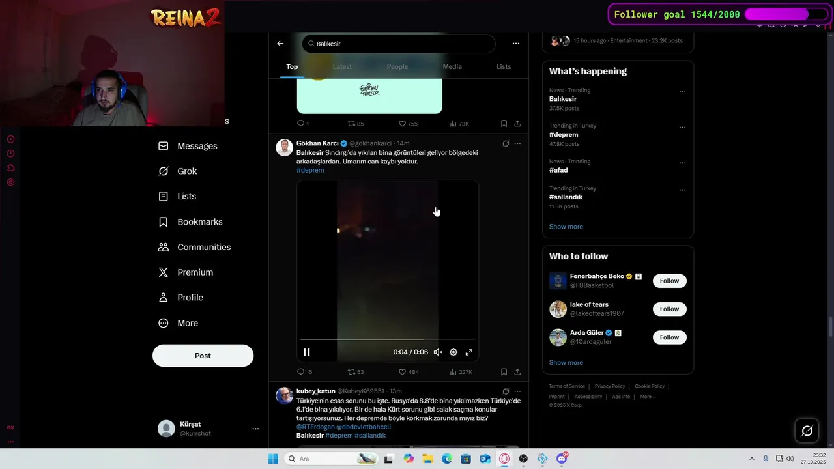Open Messages in the sidebar
834x469 pixels.
(189, 146)
